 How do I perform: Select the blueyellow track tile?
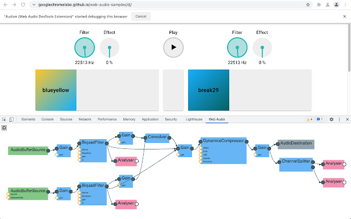(56, 90)
